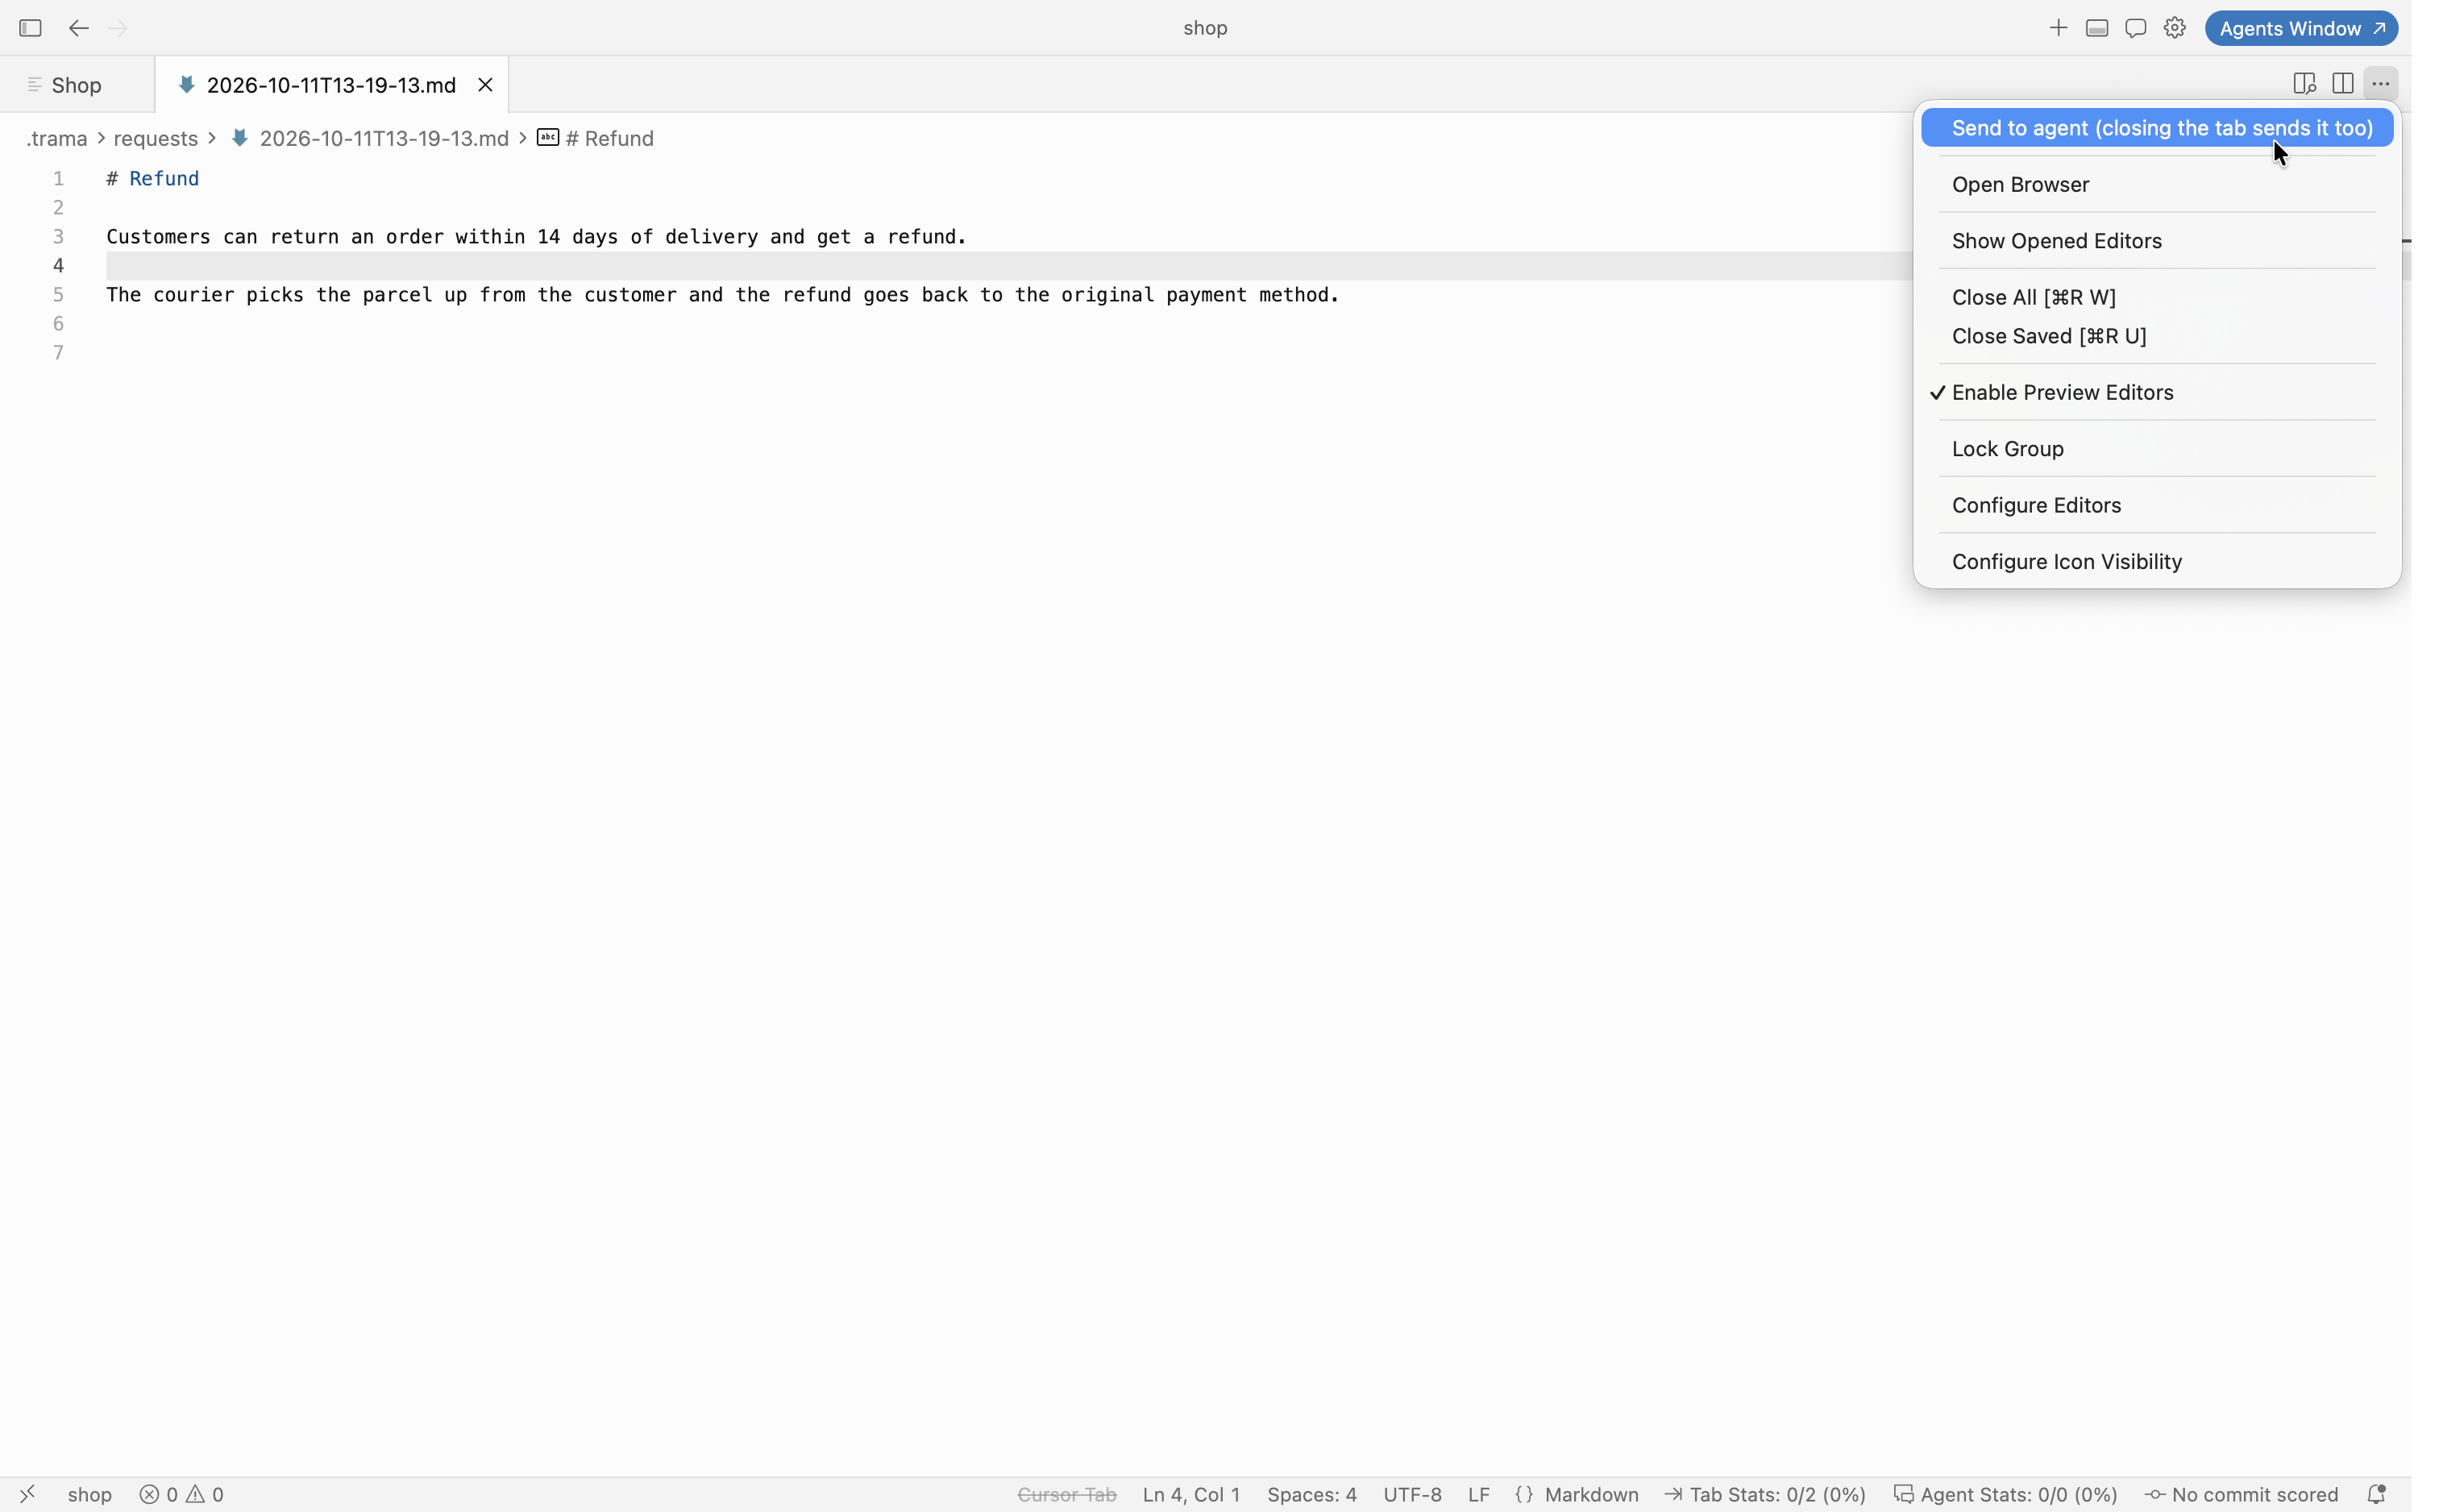Toggle the primary sidebar icon
The width and height of the screenshot is (2439, 1512).
point(30,28)
